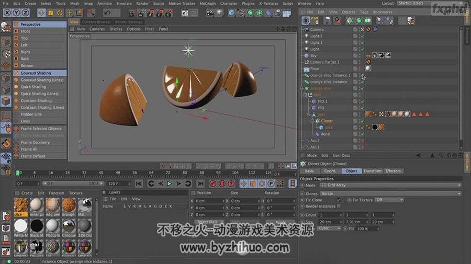The height and width of the screenshot is (264, 471).
Task: Choose Frame Selected Objects
Action: (x=41, y=129)
